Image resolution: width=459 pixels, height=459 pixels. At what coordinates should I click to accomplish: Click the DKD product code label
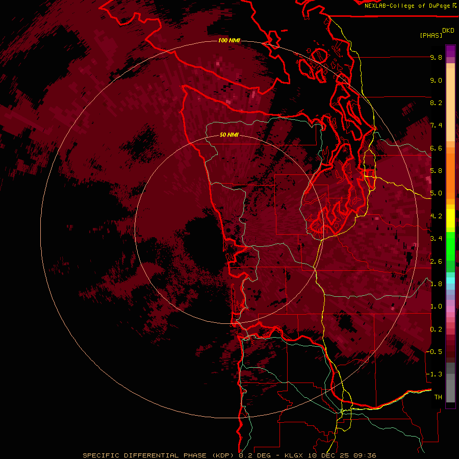coord(448,31)
